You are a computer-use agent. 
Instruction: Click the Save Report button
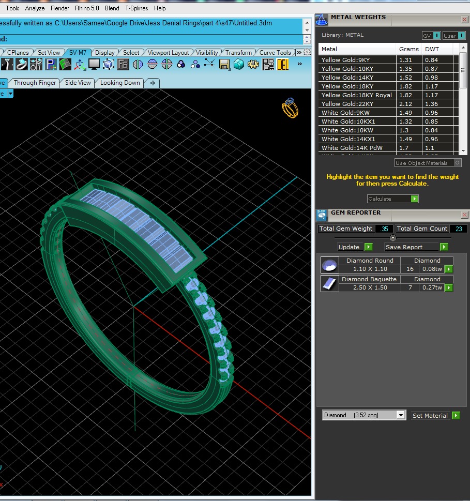pos(416,247)
